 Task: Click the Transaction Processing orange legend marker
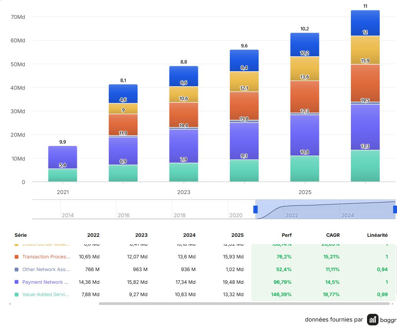17,257
